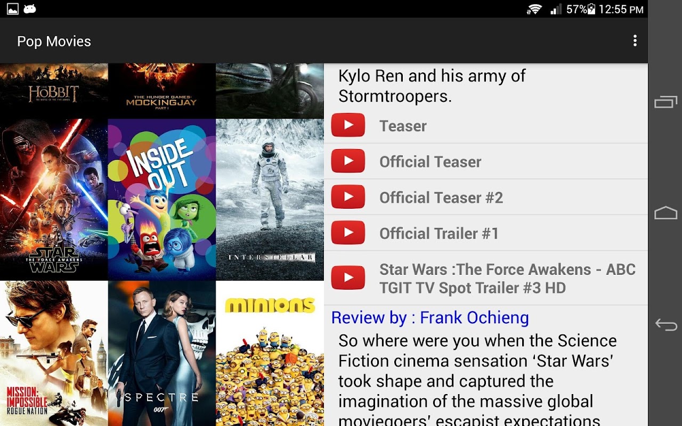Select The Hobbit movie poster
The image size is (682, 426).
54,91
